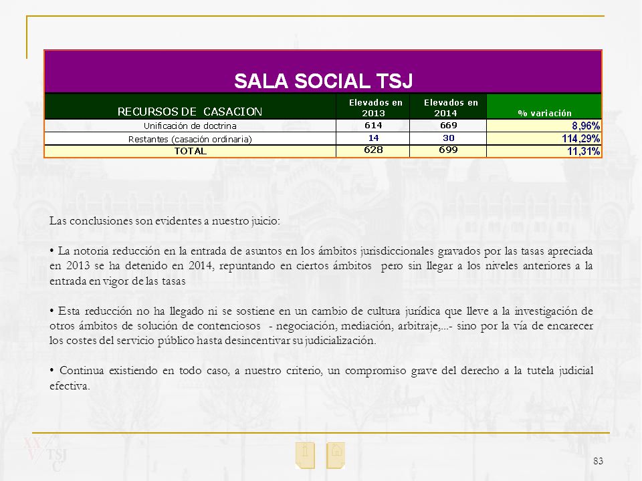Image resolution: width=642 pixels, height=481 pixels.
Task: Select the Unificación de doctrina row label
Action: [190, 126]
